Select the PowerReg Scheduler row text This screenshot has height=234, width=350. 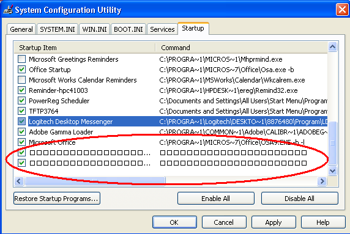(59, 101)
